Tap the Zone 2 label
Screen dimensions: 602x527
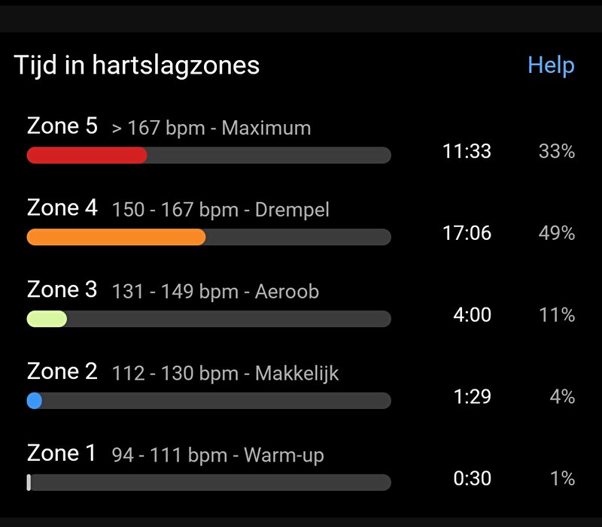point(62,371)
